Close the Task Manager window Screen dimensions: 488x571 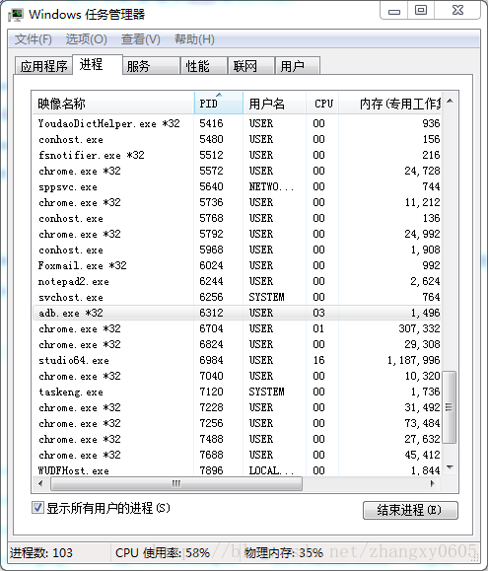[457, 10]
